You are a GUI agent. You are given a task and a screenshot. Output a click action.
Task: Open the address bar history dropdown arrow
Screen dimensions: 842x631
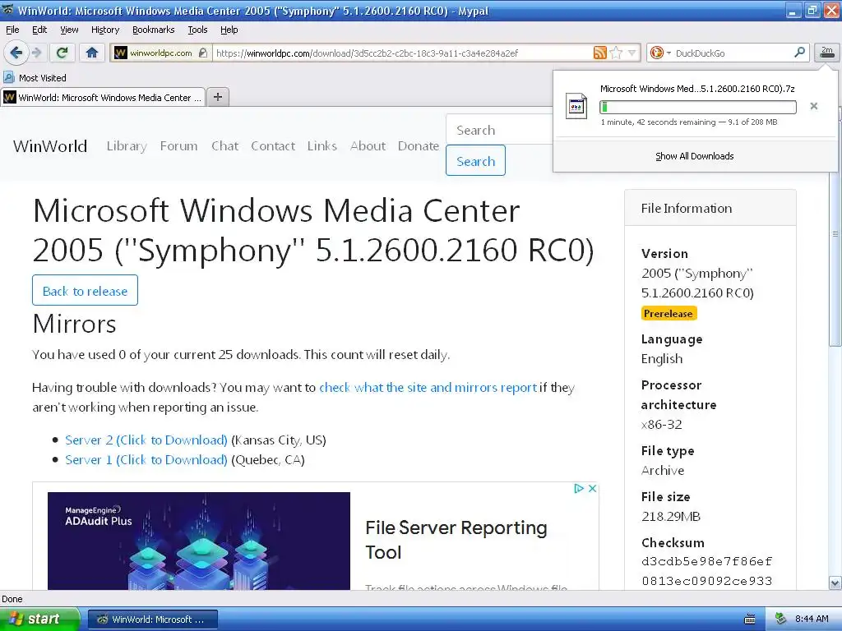[x=632, y=53]
